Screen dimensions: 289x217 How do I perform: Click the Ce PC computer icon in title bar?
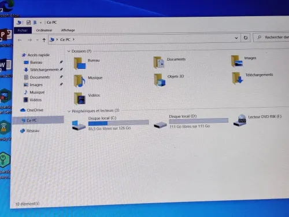click(x=19, y=23)
